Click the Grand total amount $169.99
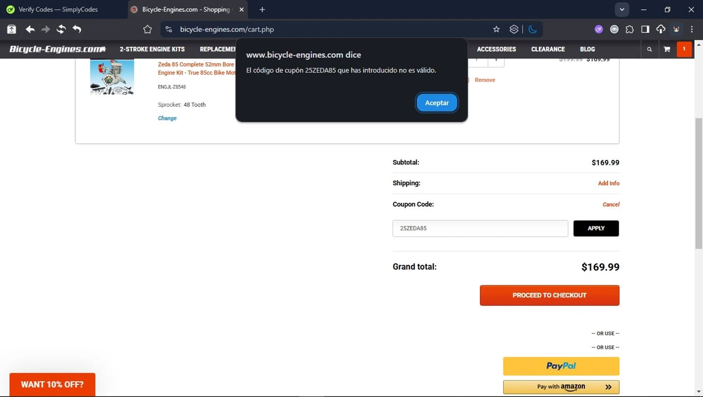The height and width of the screenshot is (397, 703). pos(600,267)
